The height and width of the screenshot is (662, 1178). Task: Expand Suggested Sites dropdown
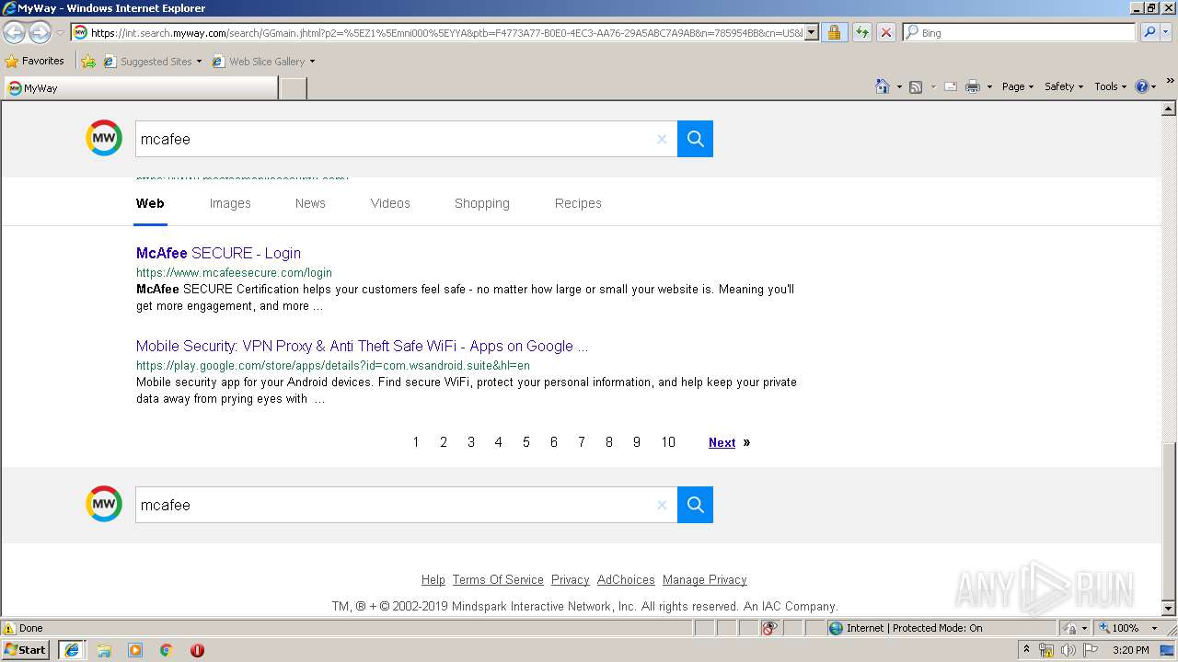199,62
